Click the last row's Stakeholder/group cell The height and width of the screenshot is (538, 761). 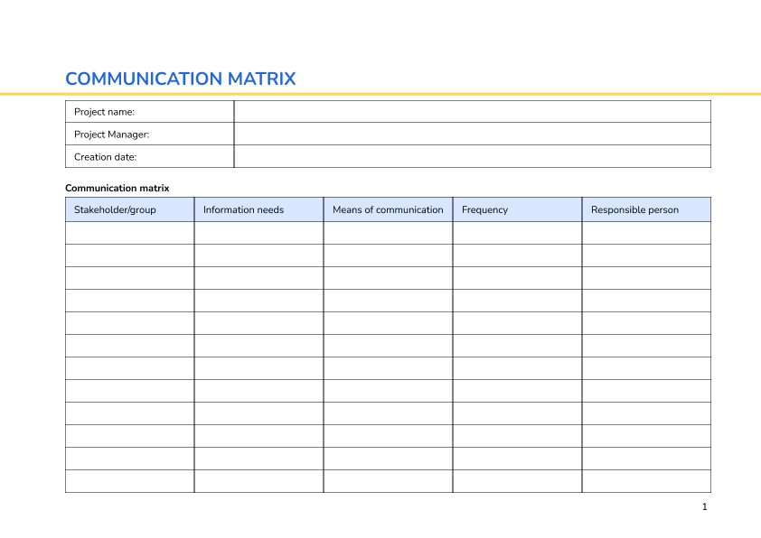pyautogui.click(x=129, y=481)
